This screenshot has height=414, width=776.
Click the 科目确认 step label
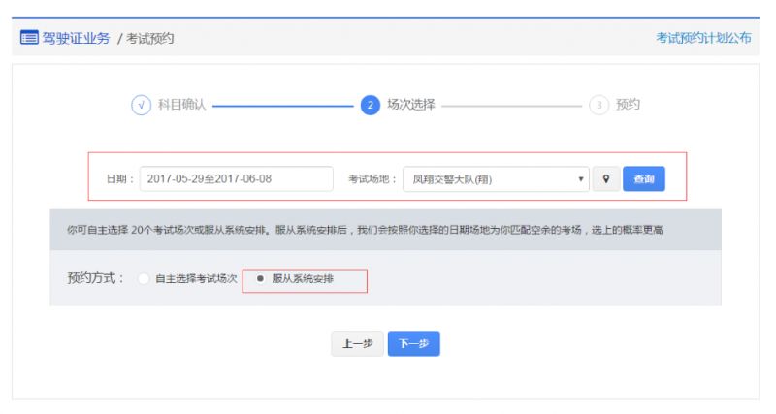point(181,105)
